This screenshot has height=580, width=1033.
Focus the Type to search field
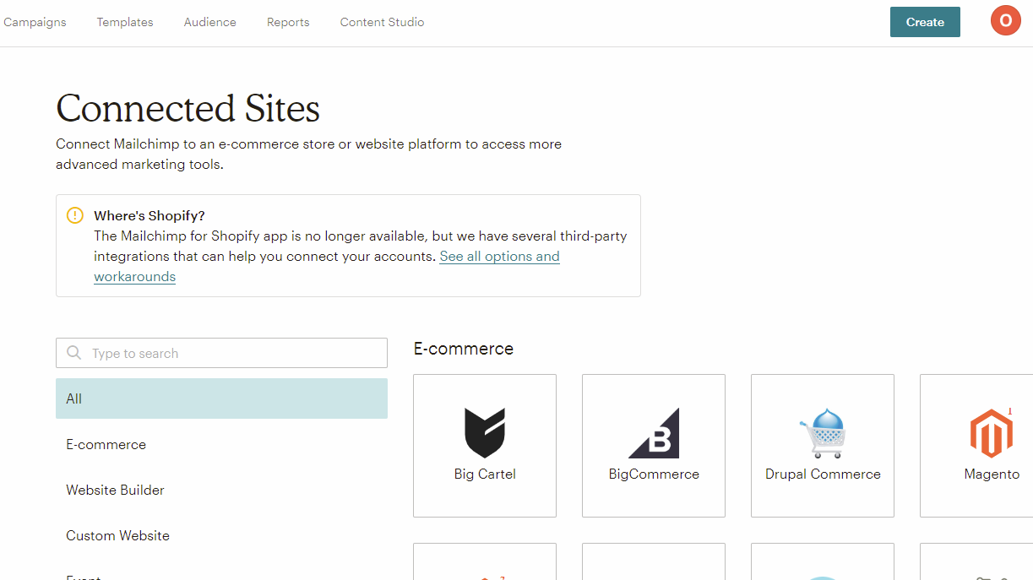click(221, 353)
